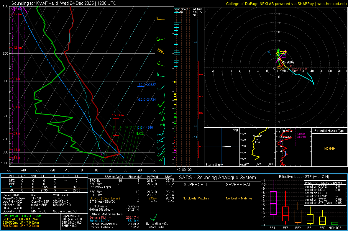This screenshot has height=231, width=348.
Task: Click the Bunkers Right = 265/17 kt line
Action: 114,217
